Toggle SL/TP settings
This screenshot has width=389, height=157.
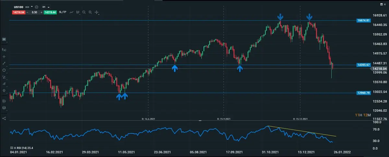pos(63,12)
